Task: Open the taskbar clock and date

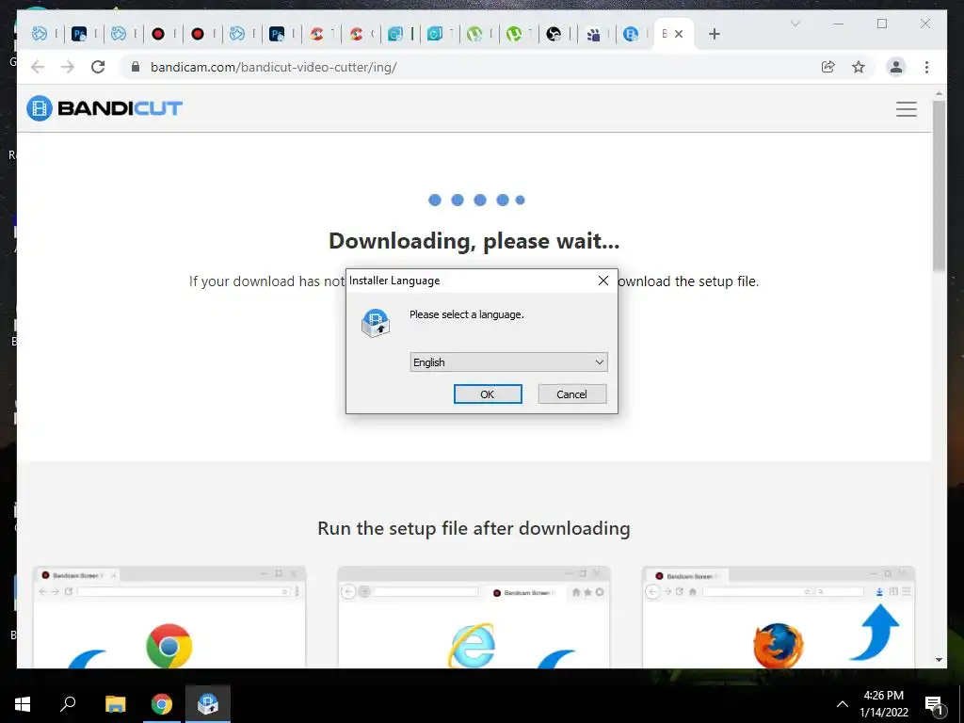Action: coord(883,704)
